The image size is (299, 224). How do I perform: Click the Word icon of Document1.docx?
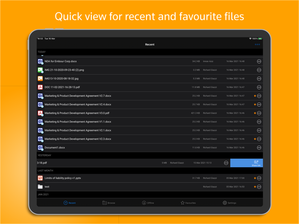40,148
